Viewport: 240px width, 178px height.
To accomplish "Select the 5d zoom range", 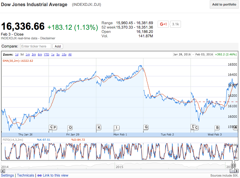I will coord(22,54).
